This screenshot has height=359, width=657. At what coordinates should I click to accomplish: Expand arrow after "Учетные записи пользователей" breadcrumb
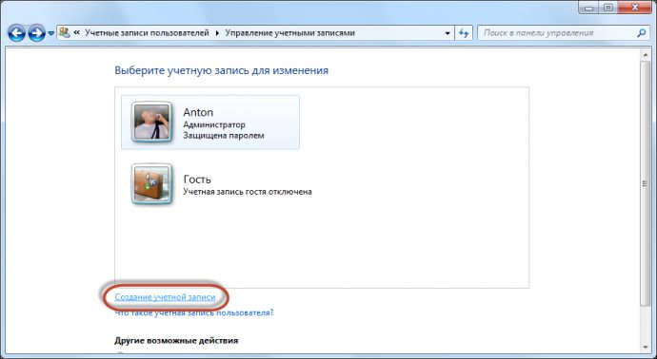tap(217, 33)
